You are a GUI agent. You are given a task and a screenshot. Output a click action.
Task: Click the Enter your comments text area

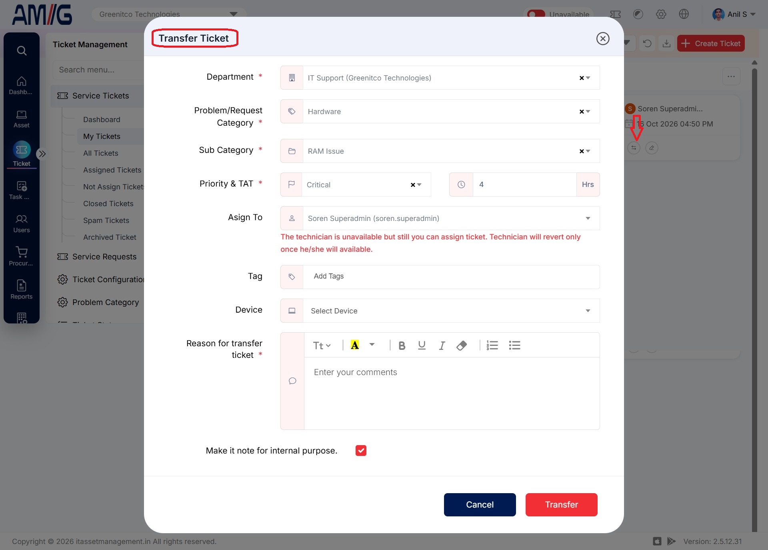coord(452,393)
